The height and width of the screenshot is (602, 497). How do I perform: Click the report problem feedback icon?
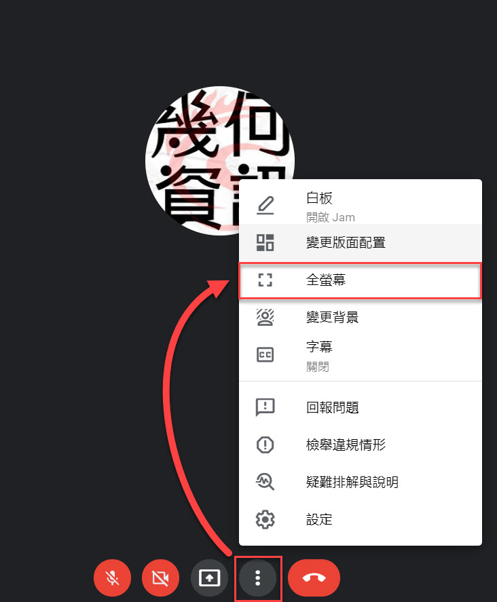point(265,407)
